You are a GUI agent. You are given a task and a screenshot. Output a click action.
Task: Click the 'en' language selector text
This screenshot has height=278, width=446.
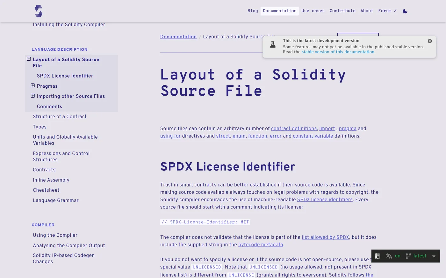[x=398, y=256]
